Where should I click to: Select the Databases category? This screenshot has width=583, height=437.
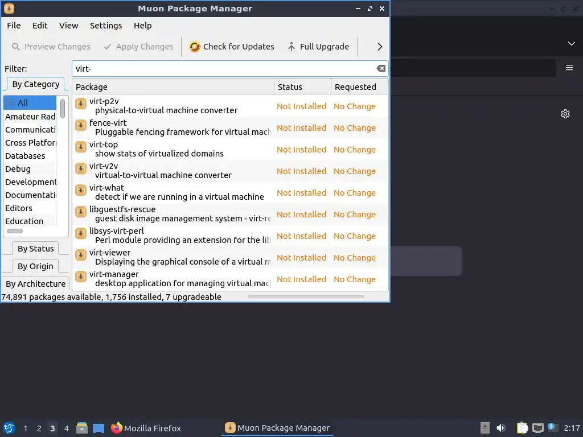point(30,156)
